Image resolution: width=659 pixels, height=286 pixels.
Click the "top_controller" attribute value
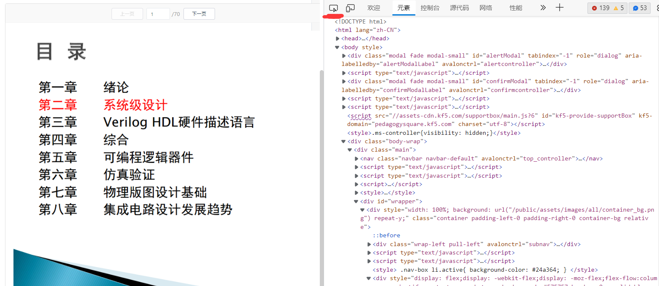pyautogui.click(x=547, y=159)
